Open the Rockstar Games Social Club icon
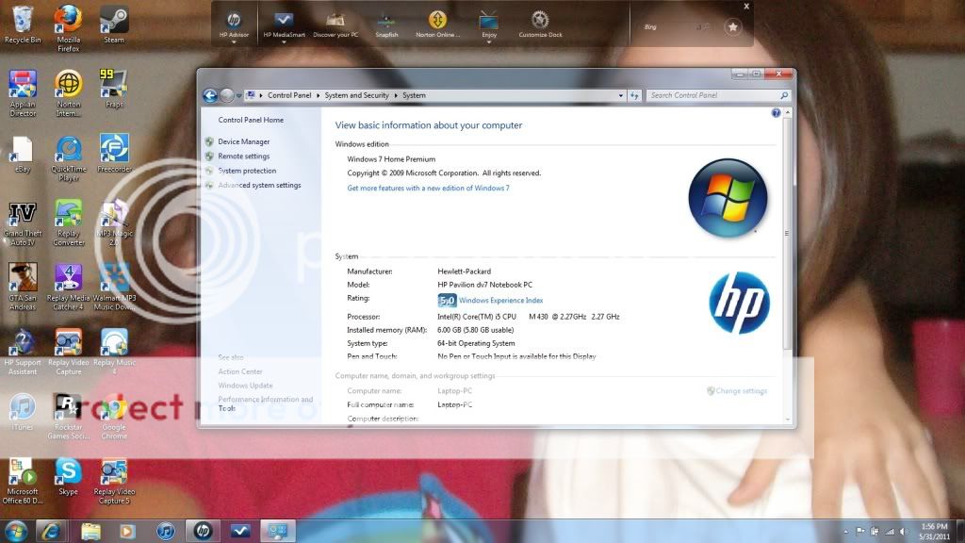Screen dimensions: 965x543 (68, 417)
